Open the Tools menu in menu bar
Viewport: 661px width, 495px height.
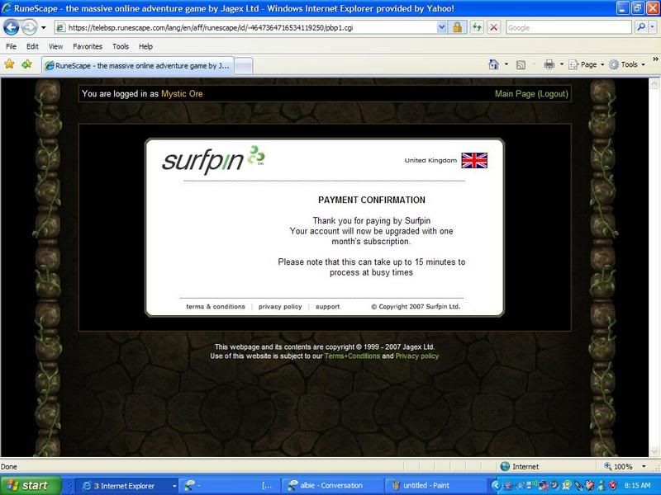(121, 46)
